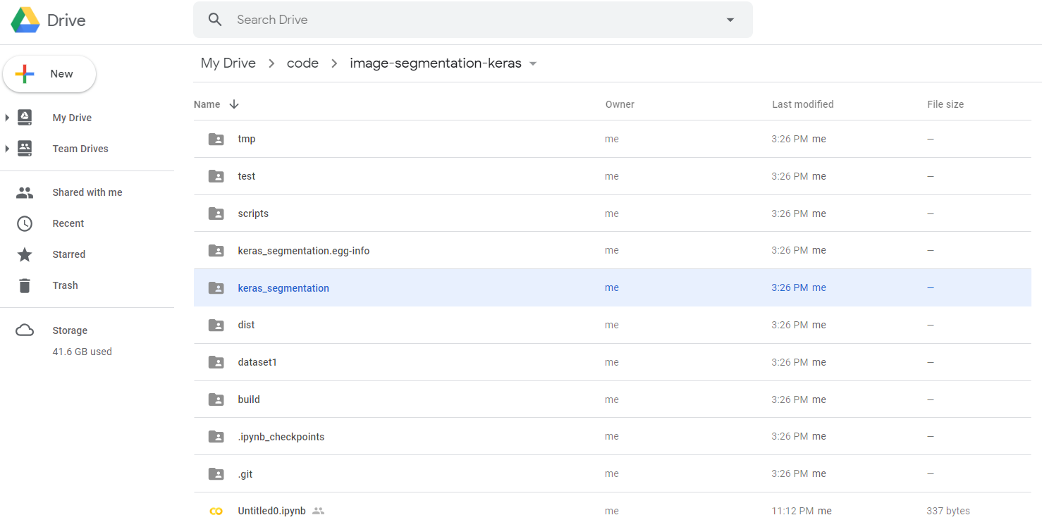Expand the My Drive tree entry
Screen dimensions: 1042x527
pyautogui.click(x=8, y=118)
